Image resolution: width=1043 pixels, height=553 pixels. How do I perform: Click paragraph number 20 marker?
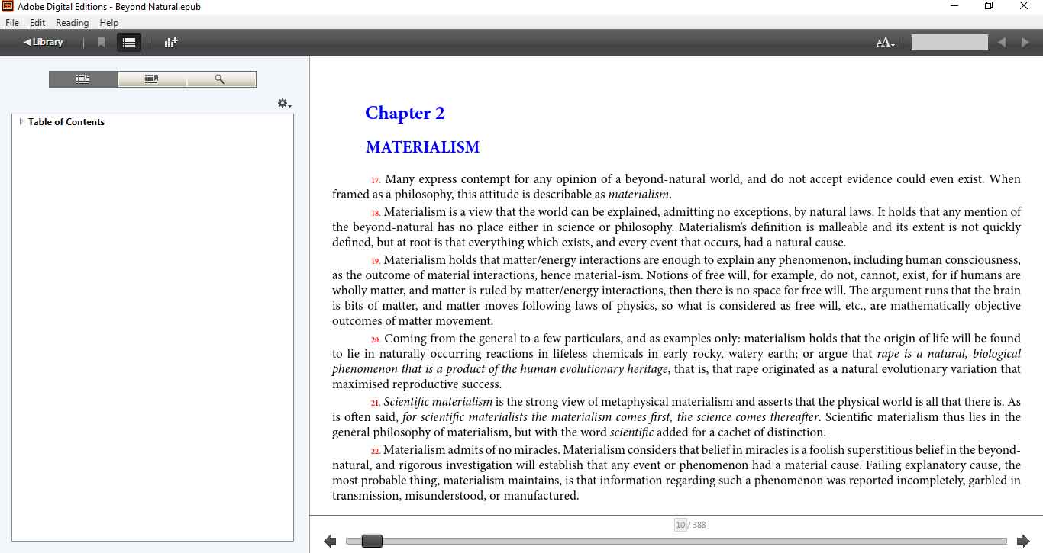[376, 339]
